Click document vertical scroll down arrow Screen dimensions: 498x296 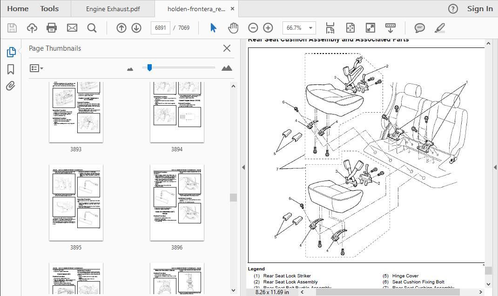coord(489,284)
